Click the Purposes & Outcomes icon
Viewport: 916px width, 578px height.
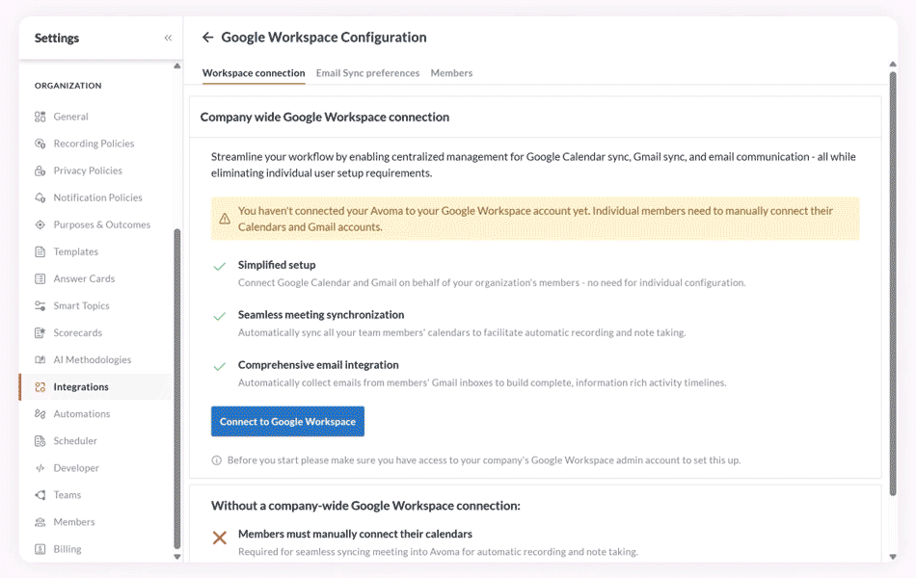coord(40,224)
